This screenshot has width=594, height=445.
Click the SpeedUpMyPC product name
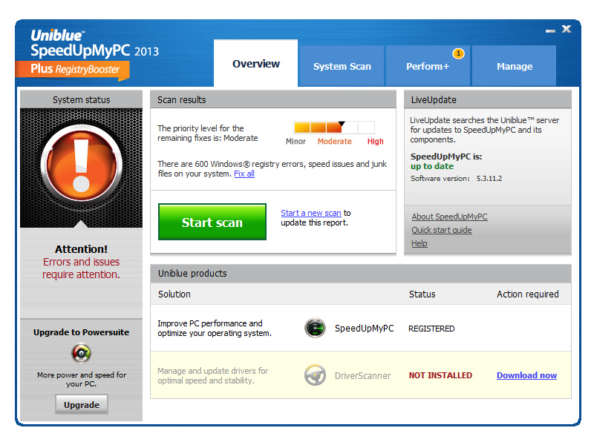364,328
